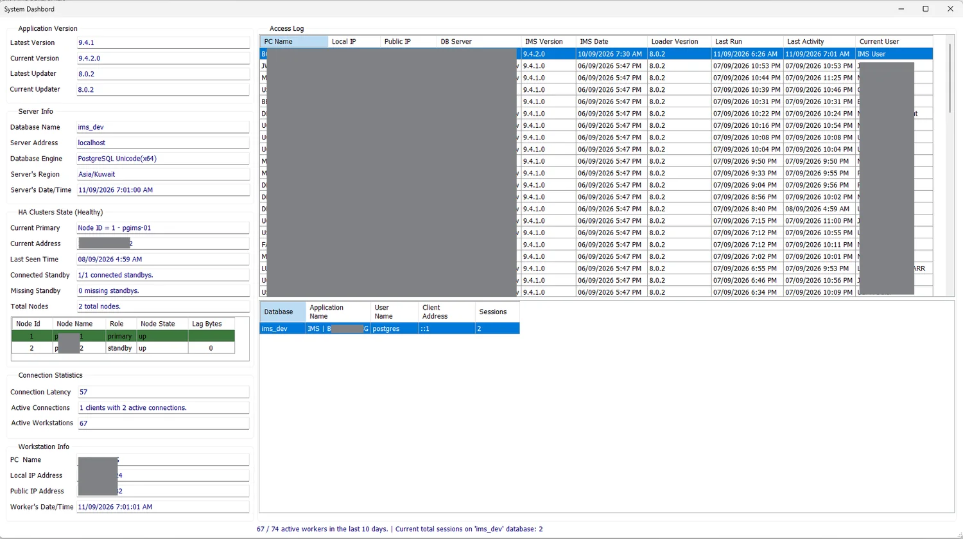The height and width of the screenshot is (539, 963).
Task: Select log row with Last Run 07/09/2026 8:40 PM
Action: [x=596, y=209]
